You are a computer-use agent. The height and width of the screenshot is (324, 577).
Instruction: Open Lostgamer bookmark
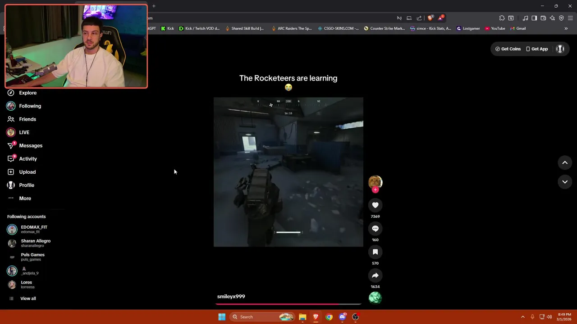coord(468,28)
